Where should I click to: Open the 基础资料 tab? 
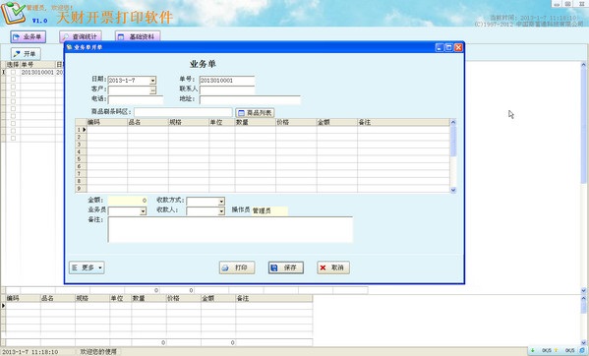(x=138, y=36)
